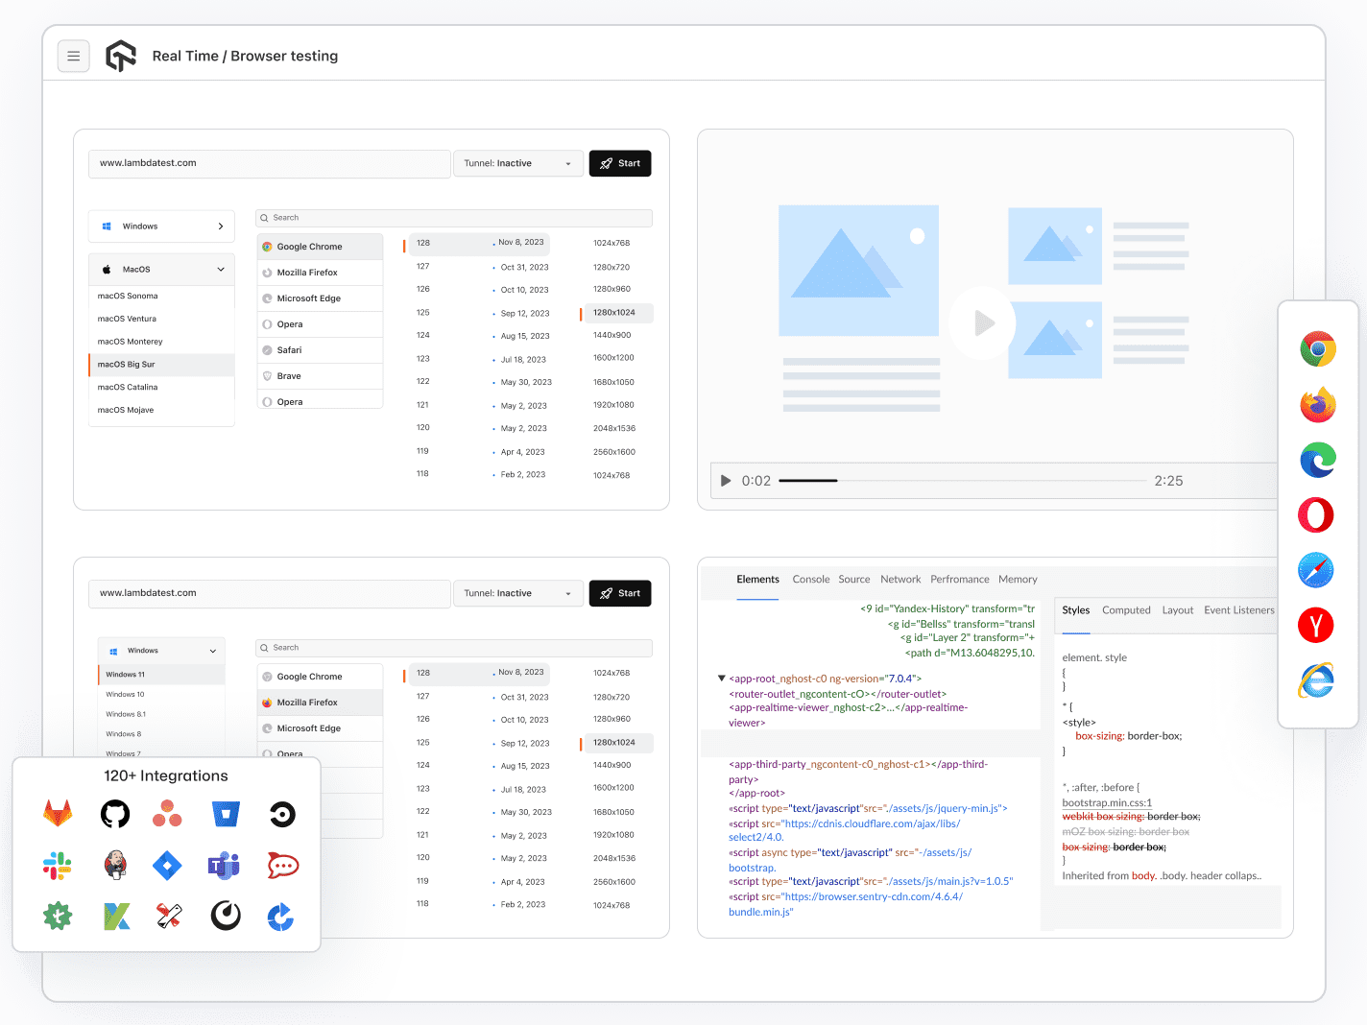Open the Computed styles tab
This screenshot has height=1025, width=1367.
click(x=1126, y=610)
